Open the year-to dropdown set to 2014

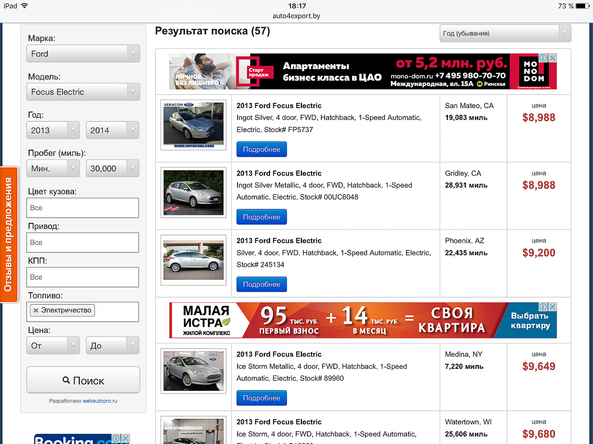112,130
